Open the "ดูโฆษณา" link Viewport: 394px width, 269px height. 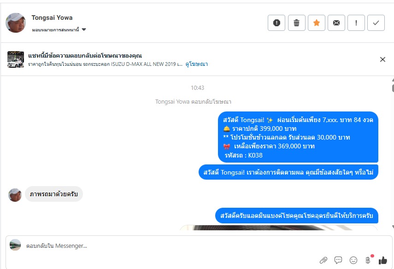point(196,64)
